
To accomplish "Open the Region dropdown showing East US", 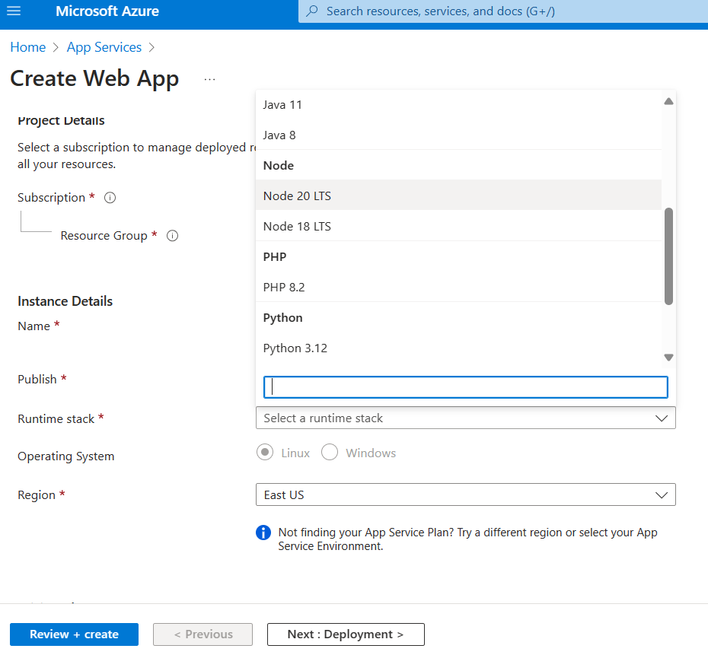I will click(x=465, y=495).
